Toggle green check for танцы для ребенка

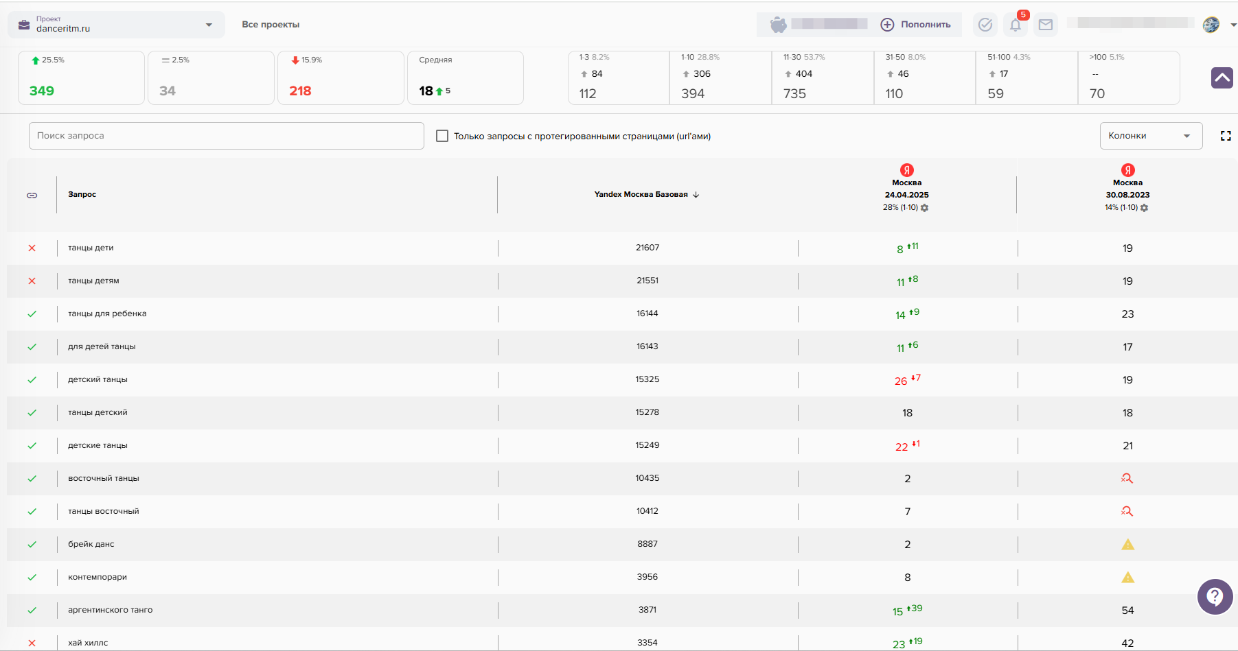coord(32,314)
